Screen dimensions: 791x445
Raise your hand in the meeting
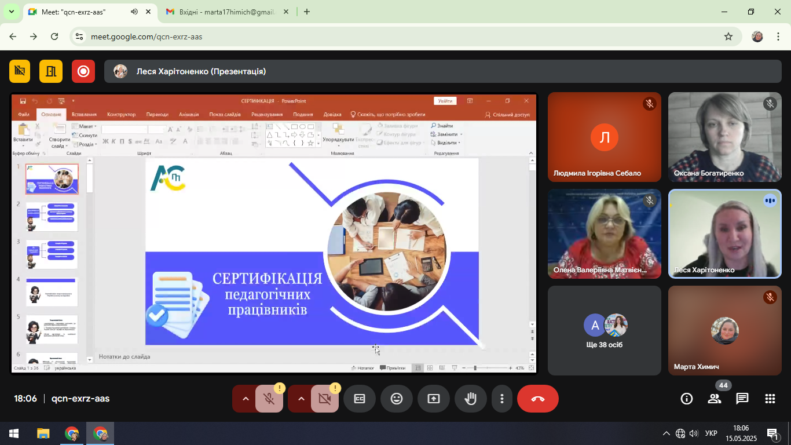[471, 399]
